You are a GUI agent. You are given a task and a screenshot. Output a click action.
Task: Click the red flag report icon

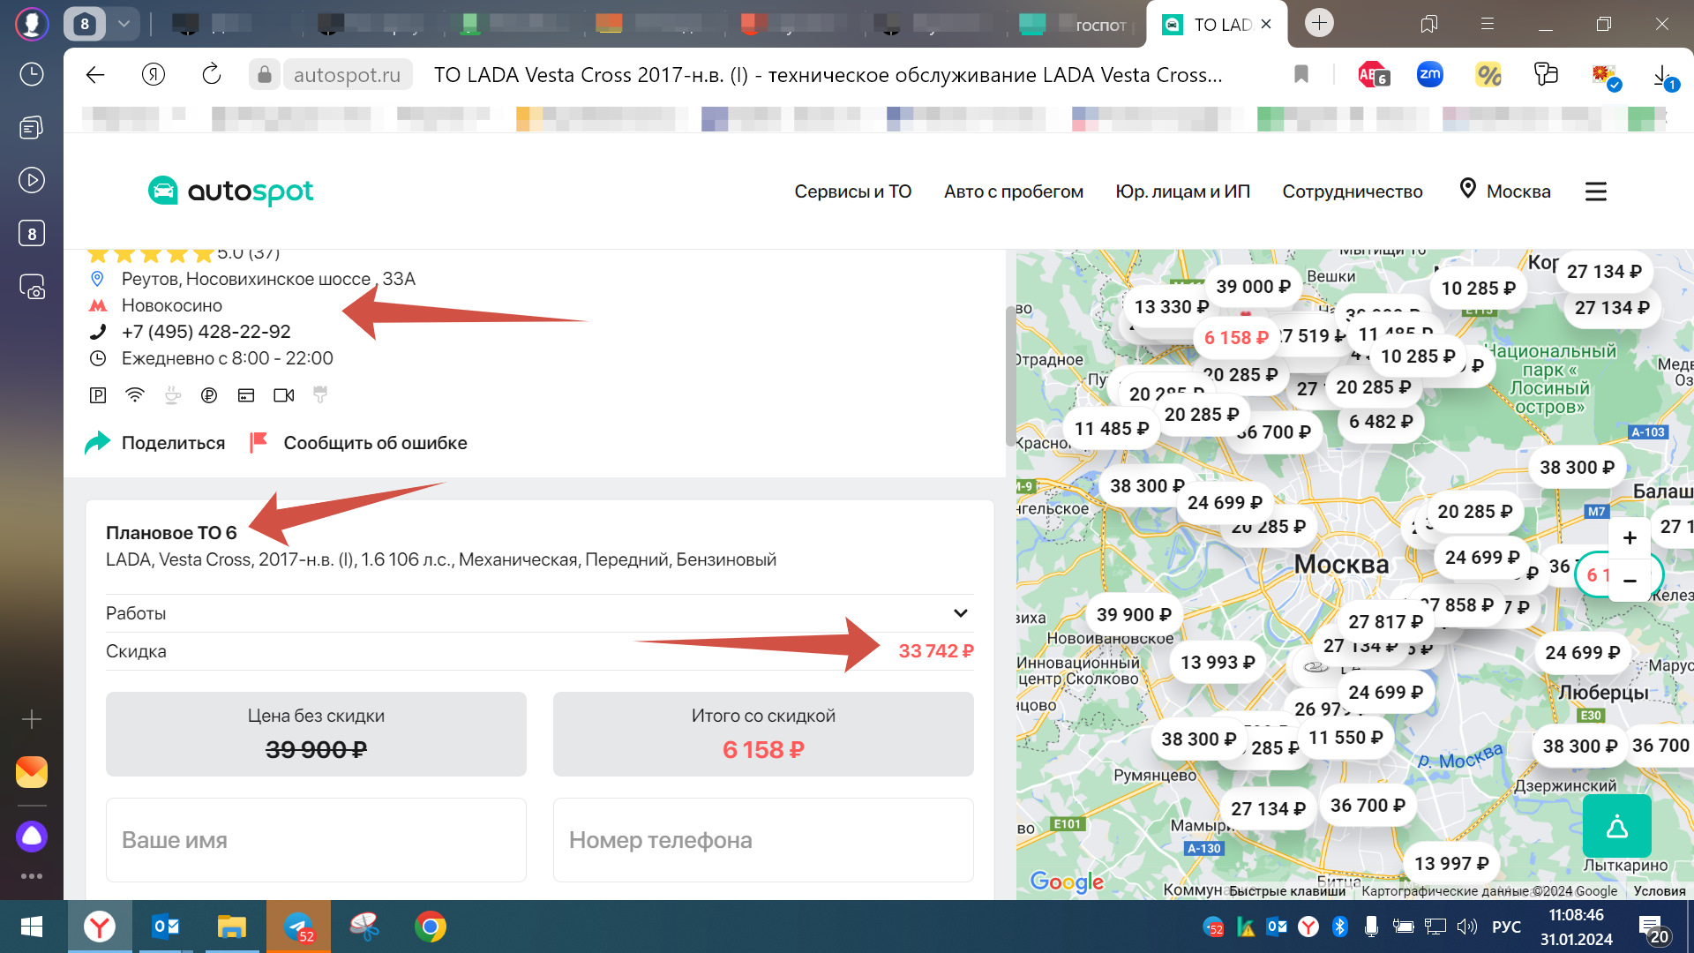[259, 442]
